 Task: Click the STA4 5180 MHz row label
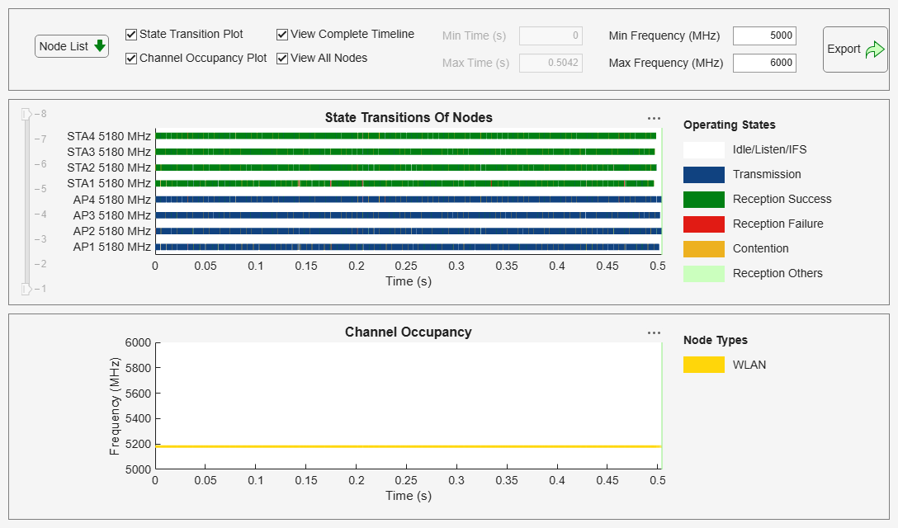(x=109, y=136)
